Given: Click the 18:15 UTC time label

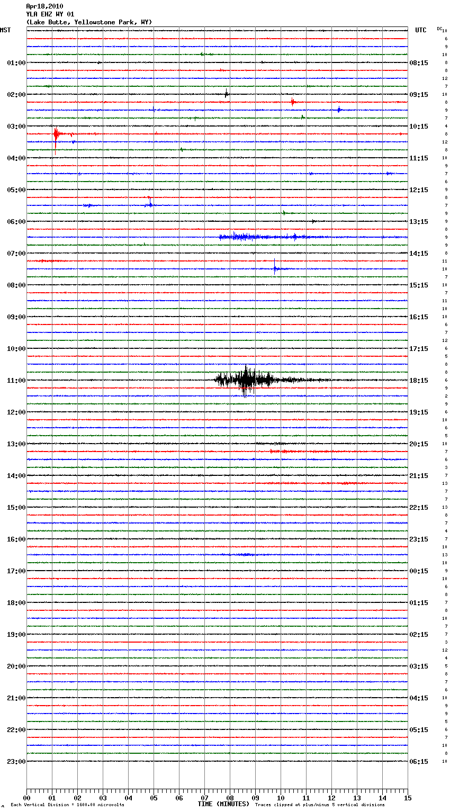Looking at the screenshot, I should tap(419, 381).
